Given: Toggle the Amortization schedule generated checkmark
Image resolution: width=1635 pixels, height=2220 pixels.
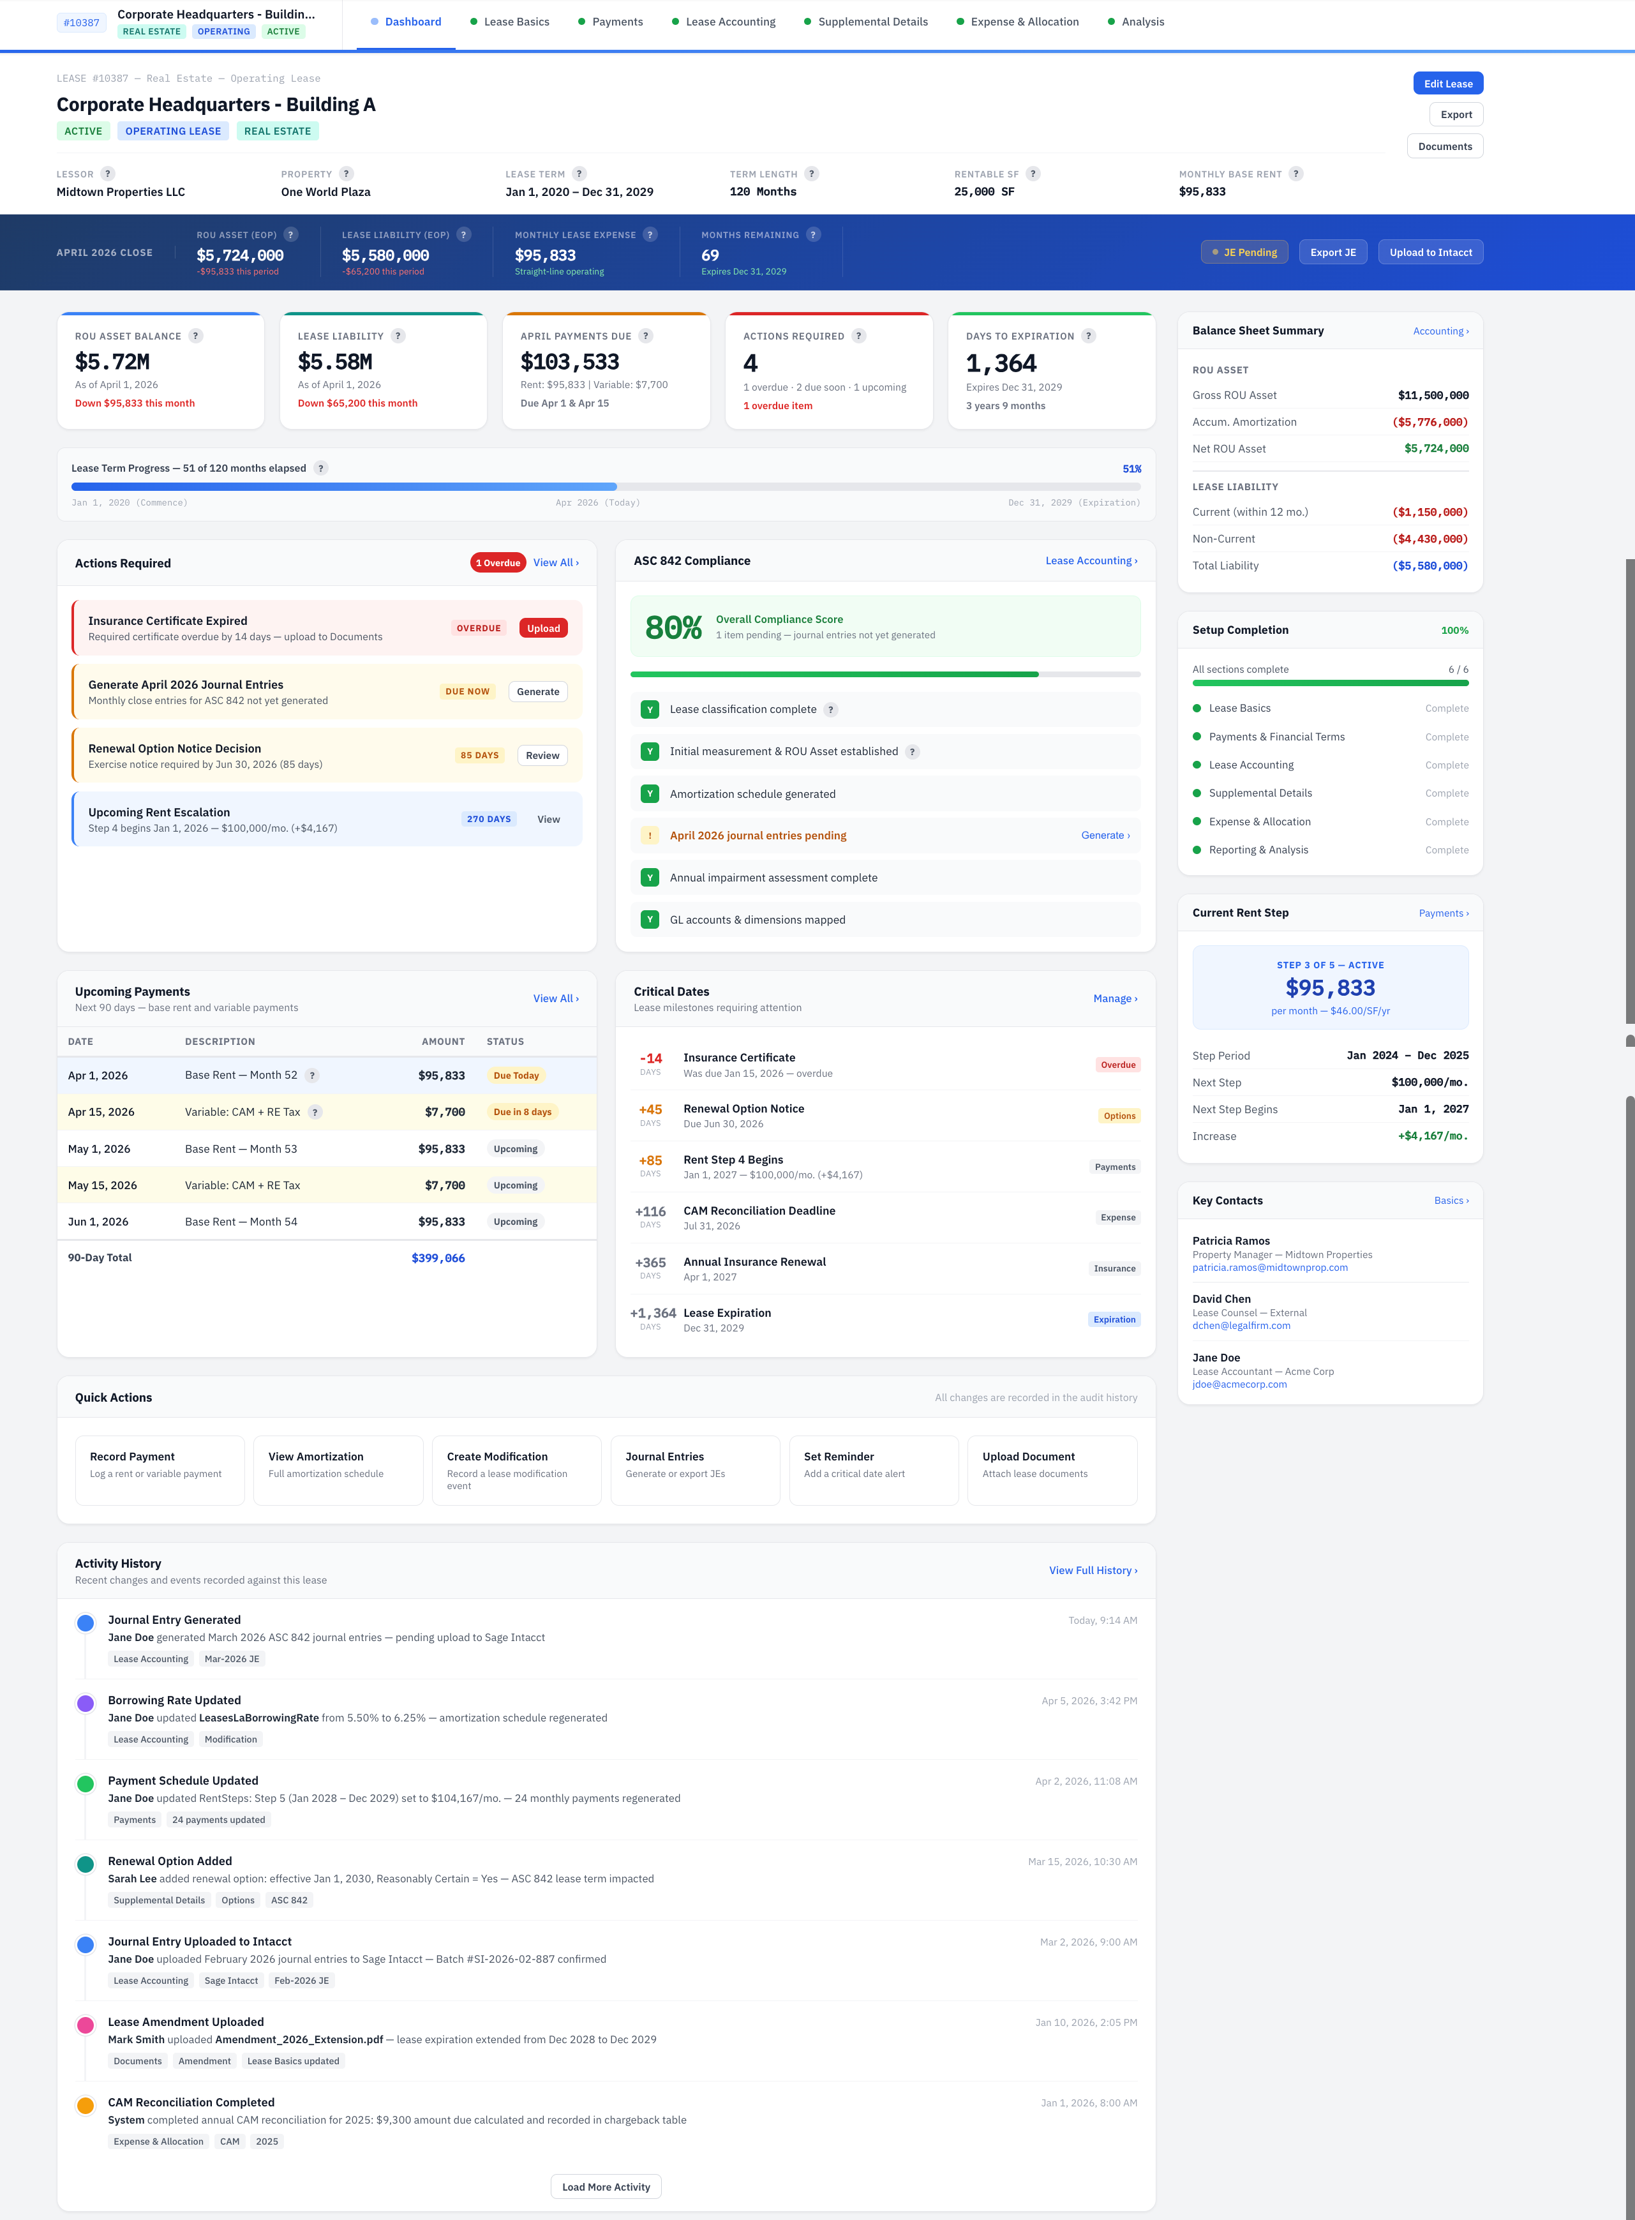Looking at the screenshot, I should click(650, 793).
